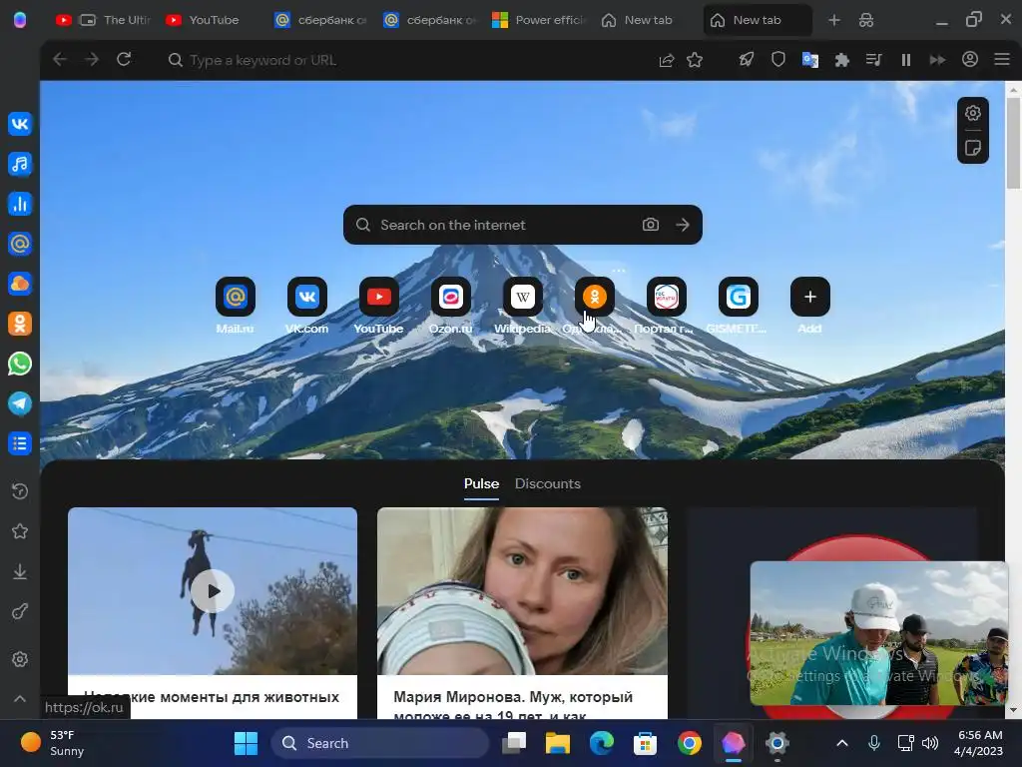The height and width of the screenshot is (767, 1022).
Task: Open a new browser tab with plus
Action: point(833,20)
